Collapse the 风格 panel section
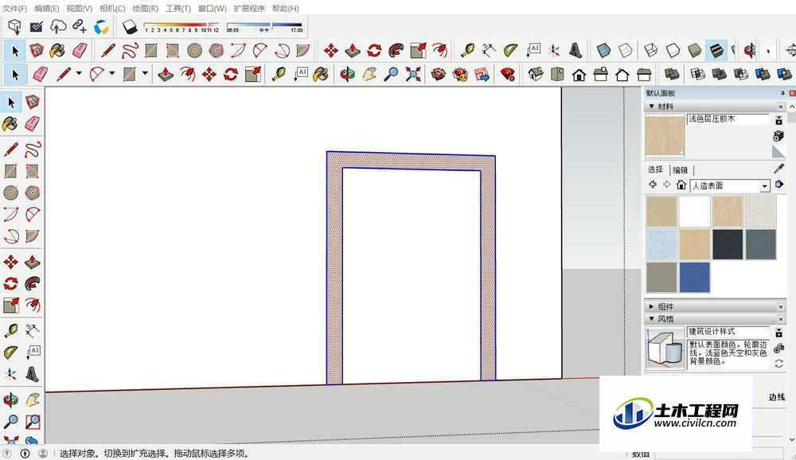The image size is (796, 460). (652, 319)
